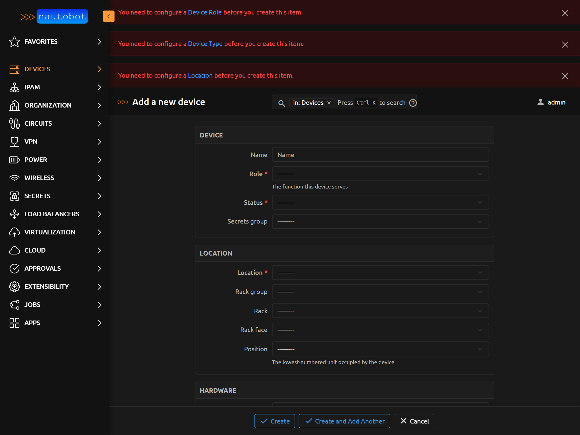The width and height of the screenshot is (580, 435).
Task: Open the Location dropdown
Action: click(x=380, y=272)
